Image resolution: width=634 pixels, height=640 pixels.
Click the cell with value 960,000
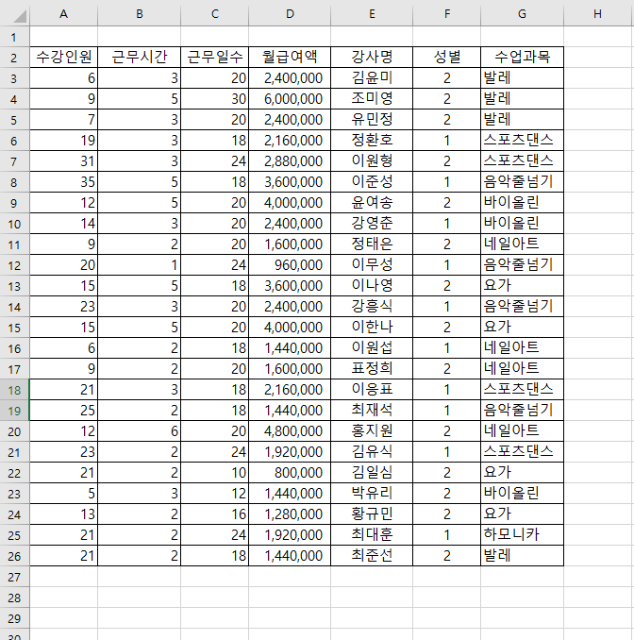(290, 264)
